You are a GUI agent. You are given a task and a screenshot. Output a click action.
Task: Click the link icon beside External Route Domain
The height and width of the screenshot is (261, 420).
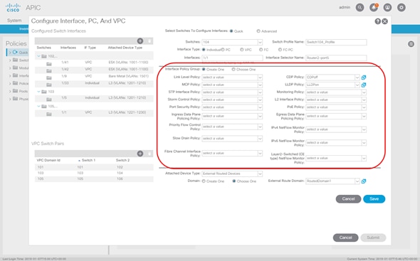[364, 181]
